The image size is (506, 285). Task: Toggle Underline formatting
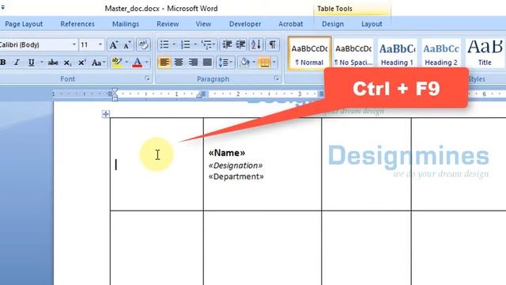pyautogui.click(x=32, y=62)
